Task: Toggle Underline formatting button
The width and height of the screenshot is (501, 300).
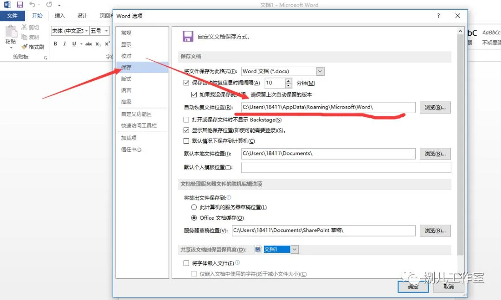Action: (74, 44)
